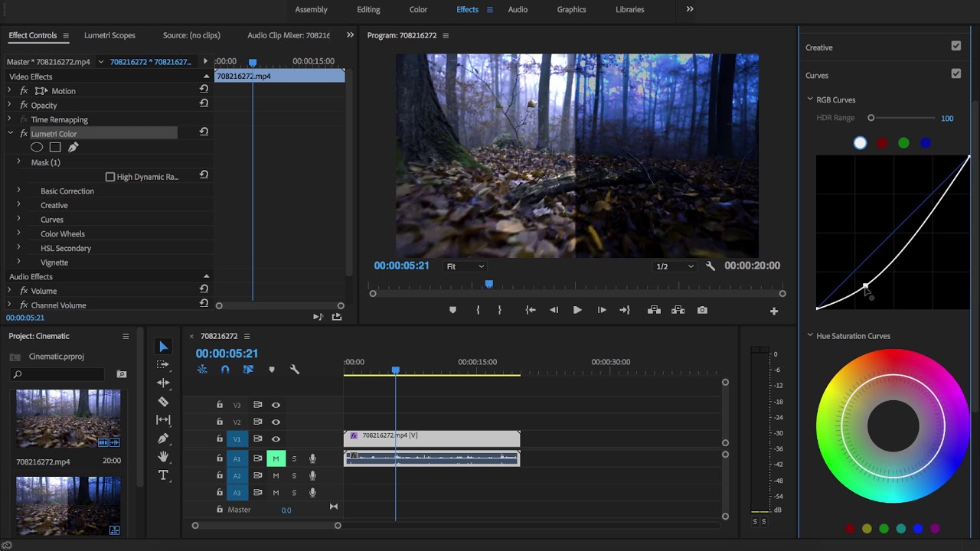The image size is (980, 551).
Task: Expand the Color Wheels section
Action: 18,233
